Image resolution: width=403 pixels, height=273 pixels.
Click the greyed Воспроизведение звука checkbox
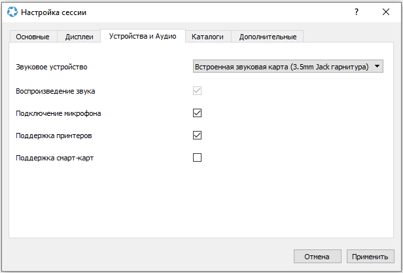(197, 90)
